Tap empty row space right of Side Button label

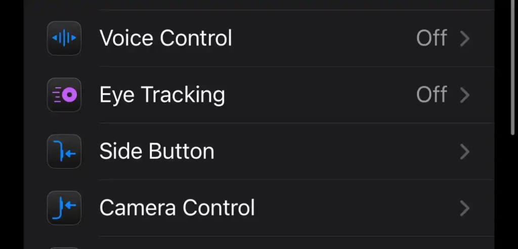329,151
